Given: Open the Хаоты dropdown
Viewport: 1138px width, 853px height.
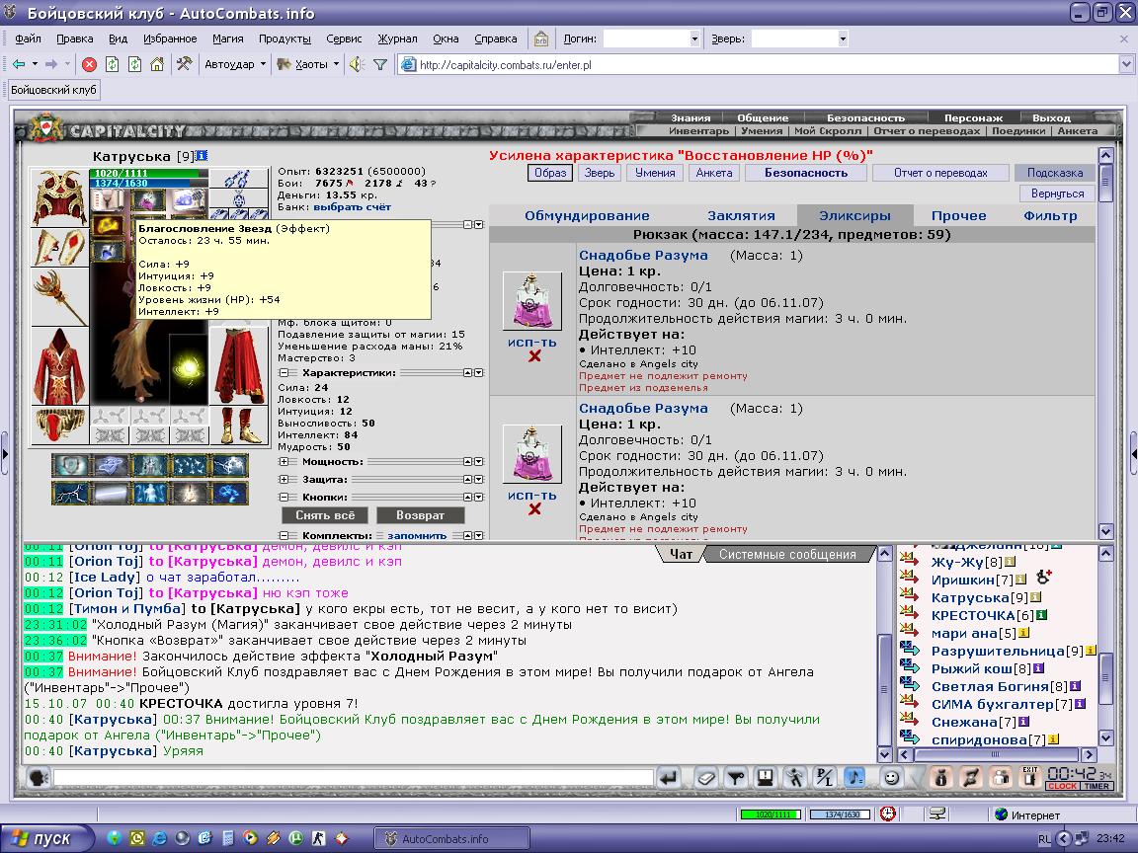Looking at the screenshot, I should pyautogui.click(x=310, y=64).
